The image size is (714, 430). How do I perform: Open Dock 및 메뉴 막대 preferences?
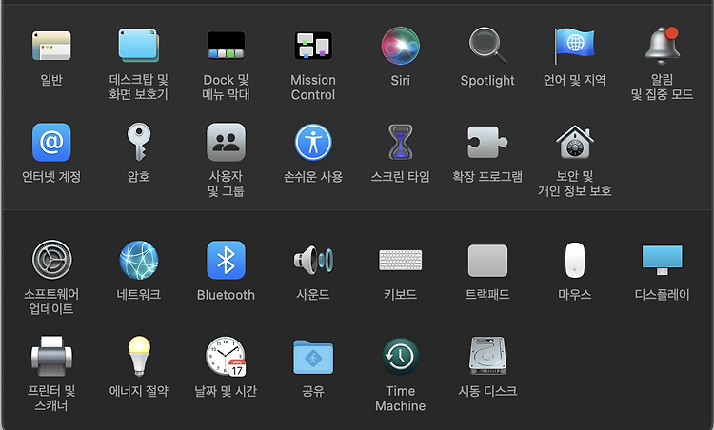pyautogui.click(x=227, y=46)
